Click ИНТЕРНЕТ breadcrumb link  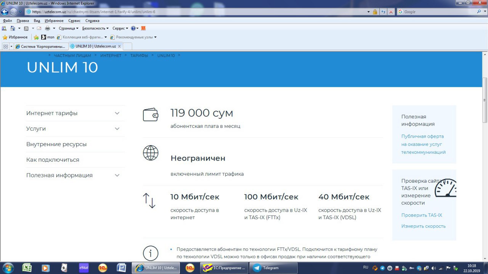click(111, 56)
